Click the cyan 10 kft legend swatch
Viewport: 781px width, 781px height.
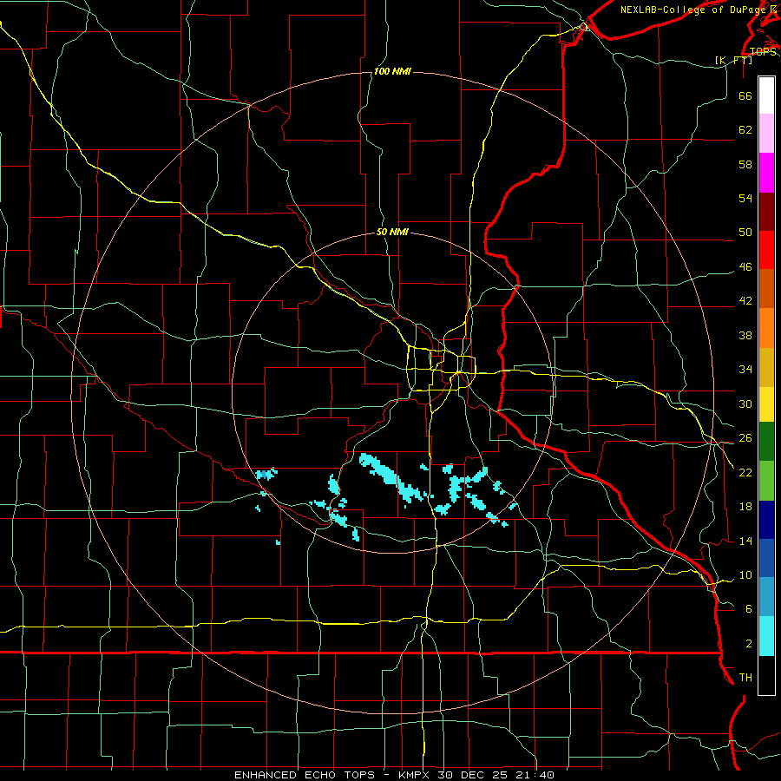pos(766,636)
